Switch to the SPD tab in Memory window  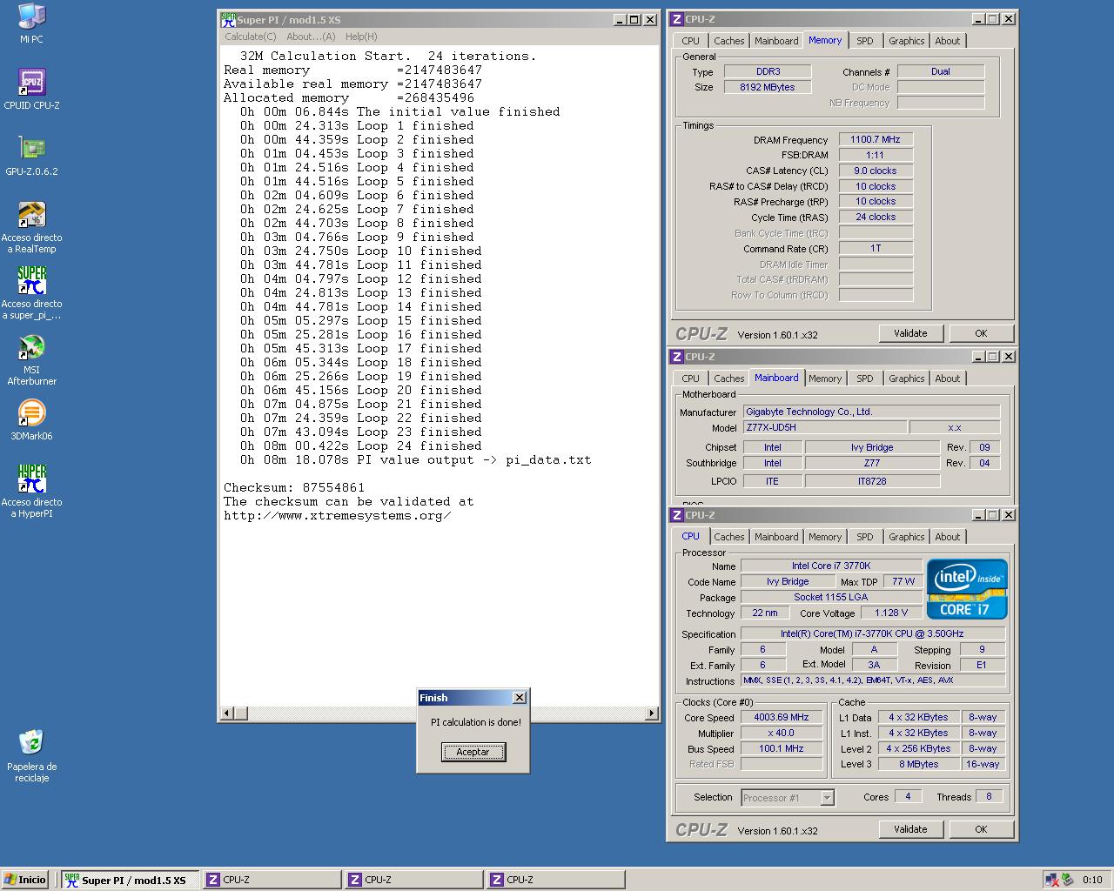[x=864, y=41]
